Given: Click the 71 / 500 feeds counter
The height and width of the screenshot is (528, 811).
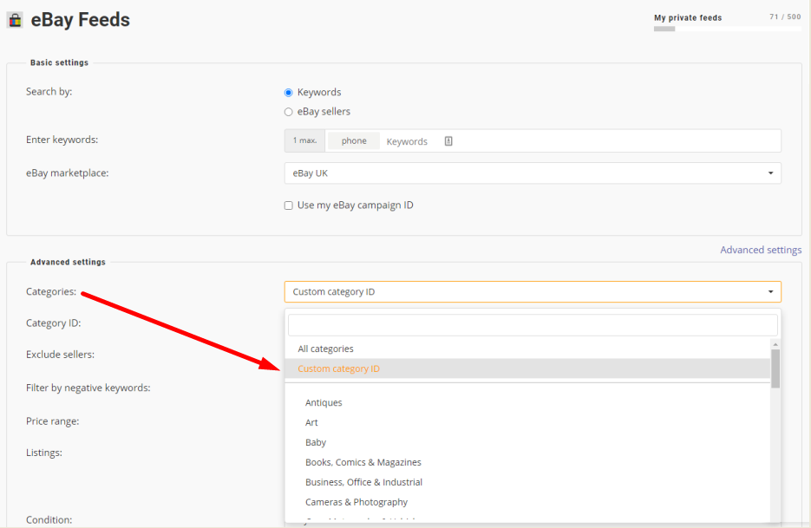Looking at the screenshot, I should point(785,16).
